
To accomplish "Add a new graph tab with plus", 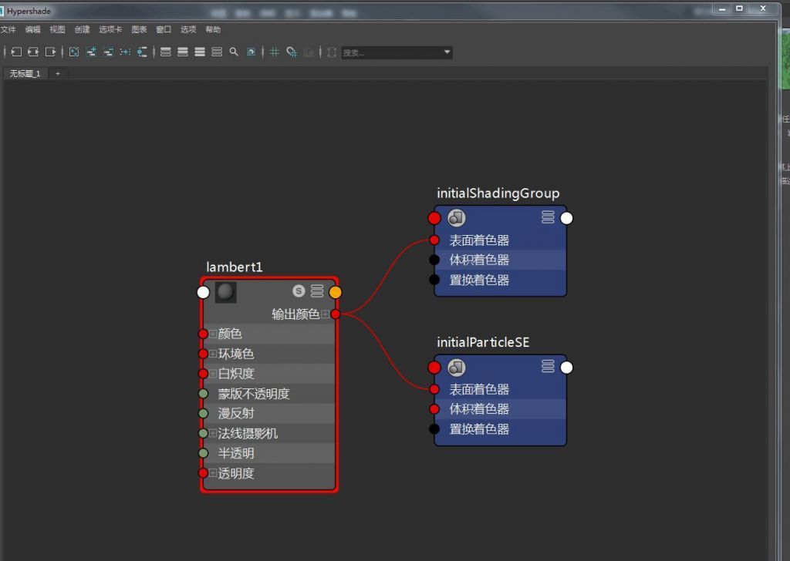I will pos(58,73).
